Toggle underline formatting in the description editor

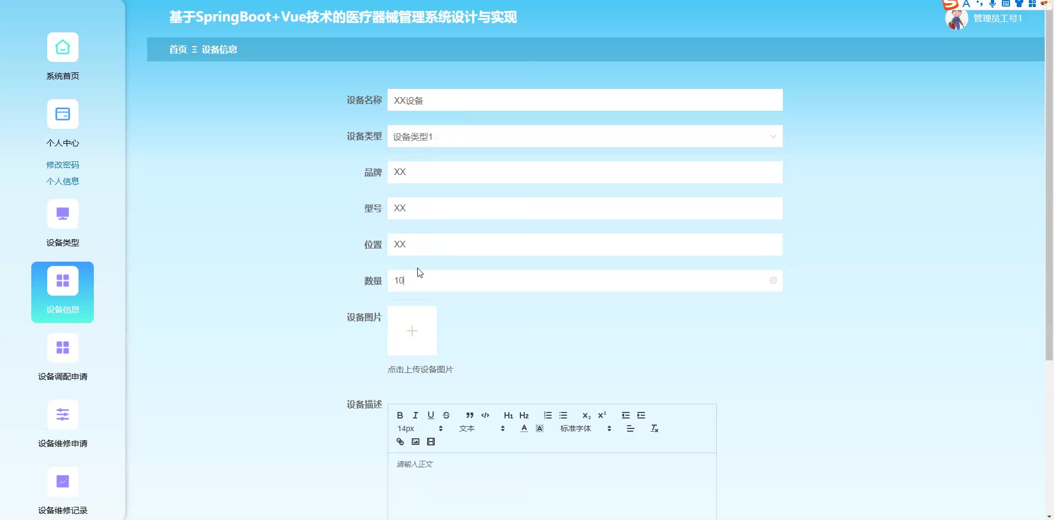(x=431, y=415)
